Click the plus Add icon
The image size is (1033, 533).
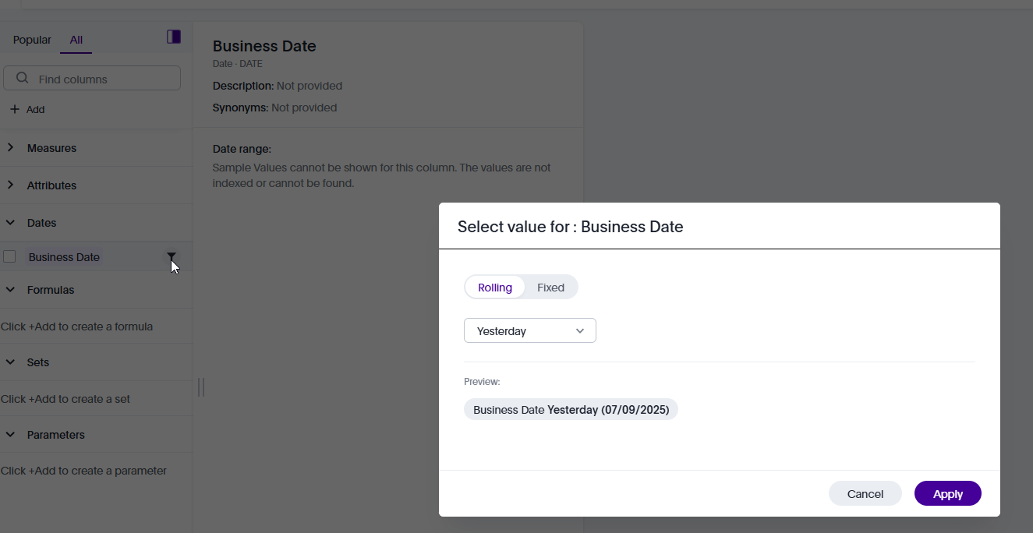tap(14, 109)
